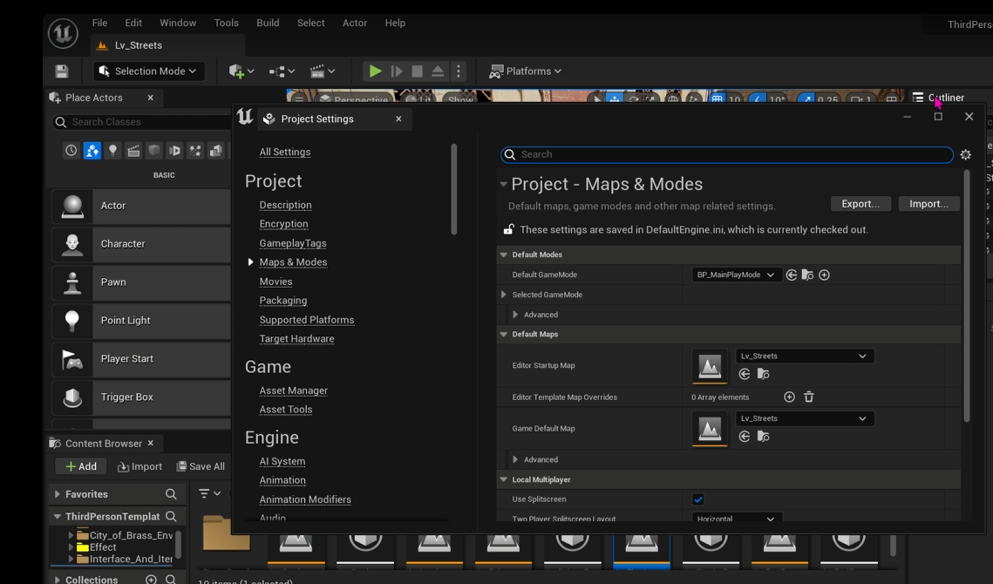993x584 pixels.
Task: Collapse the Default Maps category
Action: [x=504, y=335]
